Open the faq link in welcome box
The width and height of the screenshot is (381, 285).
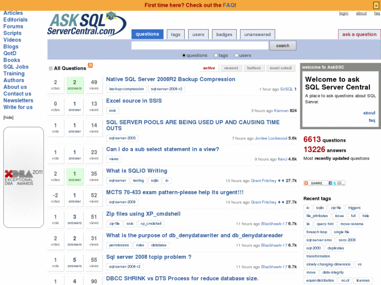[x=372, y=120]
